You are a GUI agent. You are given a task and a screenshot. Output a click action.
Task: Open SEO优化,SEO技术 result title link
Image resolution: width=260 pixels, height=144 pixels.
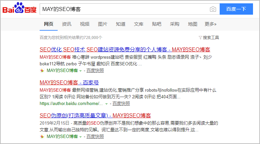[125, 49]
